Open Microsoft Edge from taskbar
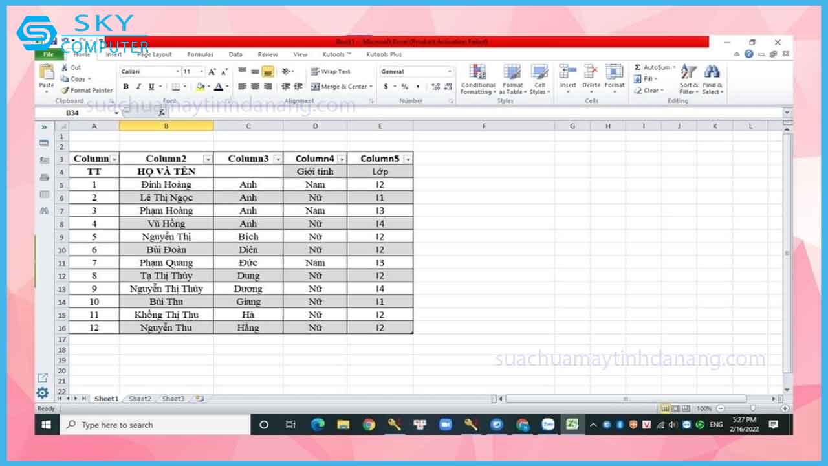The width and height of the screenshot is (828, 466). pyautogui.click(x=317, y=425)
